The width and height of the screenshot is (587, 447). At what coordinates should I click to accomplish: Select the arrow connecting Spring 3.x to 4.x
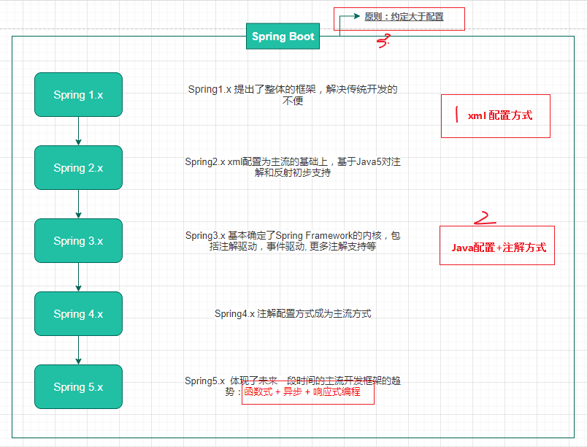(x=78, y=278)
